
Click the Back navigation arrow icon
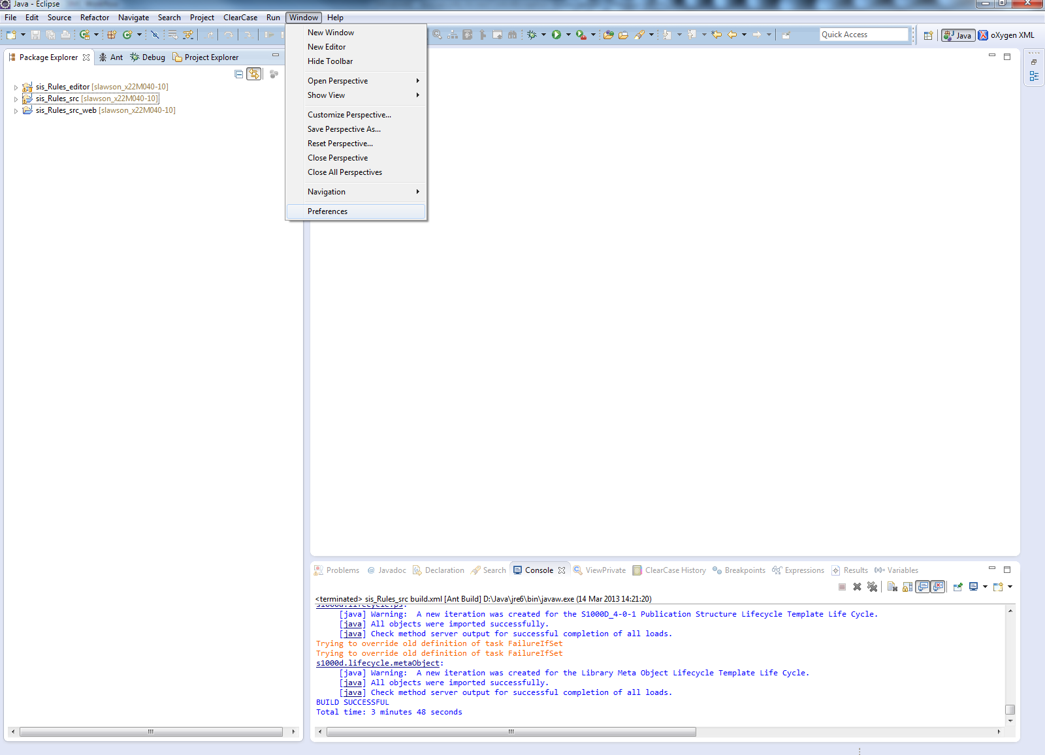[732, 35]
